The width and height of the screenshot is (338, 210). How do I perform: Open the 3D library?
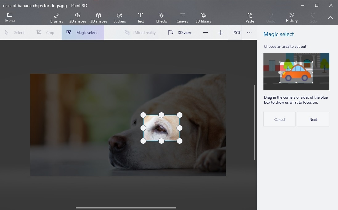point(203,18)
